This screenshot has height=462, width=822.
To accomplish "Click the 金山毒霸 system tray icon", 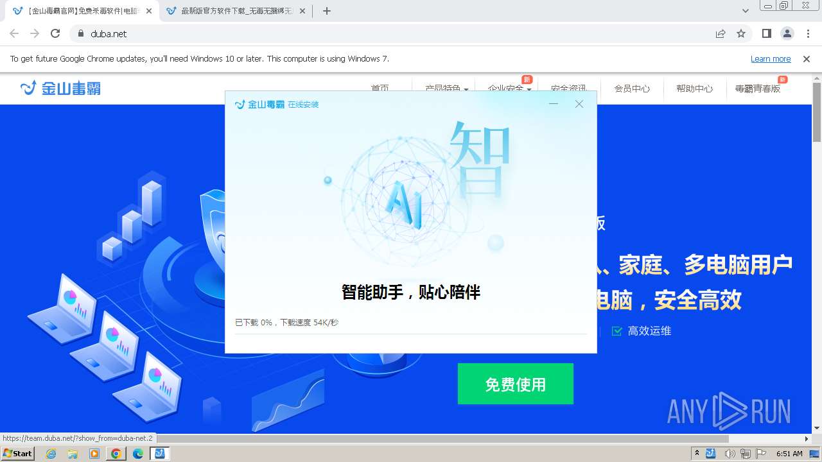I will coord(710,453).
